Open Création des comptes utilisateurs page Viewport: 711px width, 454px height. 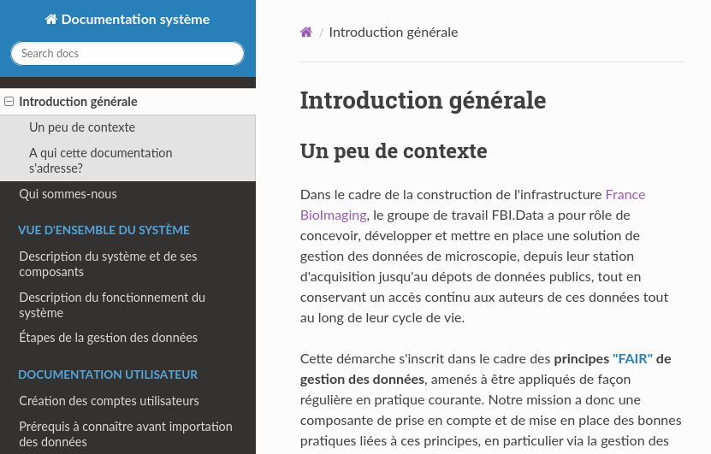point(109,401)
